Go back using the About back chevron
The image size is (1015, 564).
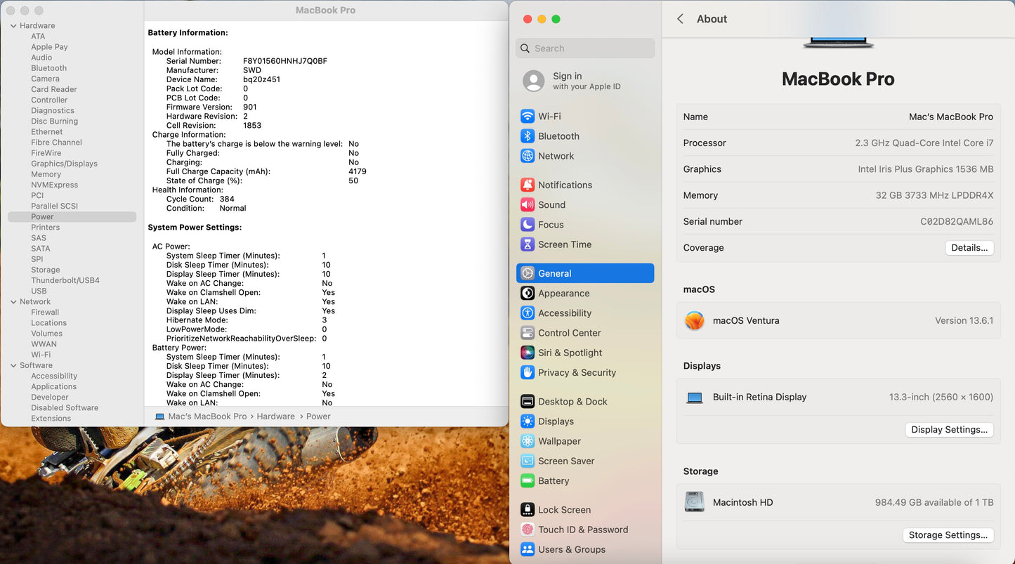pos(680,19)
